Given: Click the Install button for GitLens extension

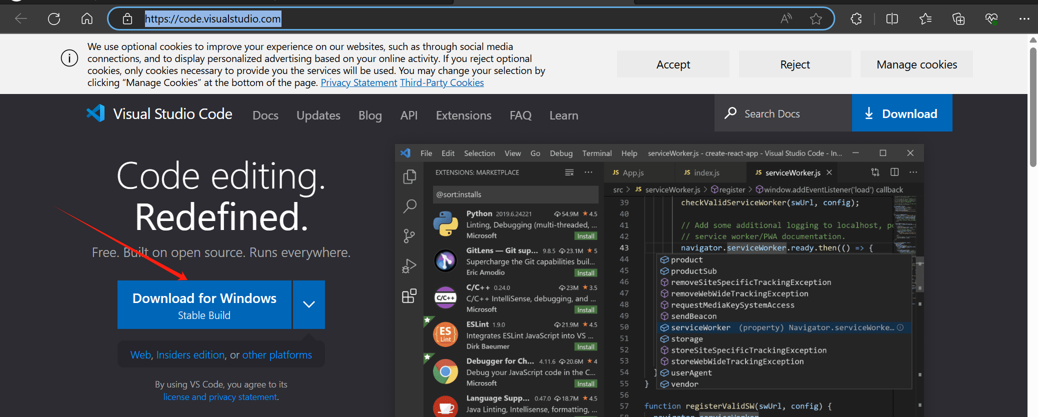Looking at the screenshot, I should [586, 273].
